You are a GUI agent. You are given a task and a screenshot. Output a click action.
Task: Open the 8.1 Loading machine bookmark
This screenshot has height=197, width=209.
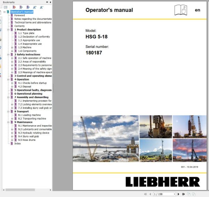[30, 115]
